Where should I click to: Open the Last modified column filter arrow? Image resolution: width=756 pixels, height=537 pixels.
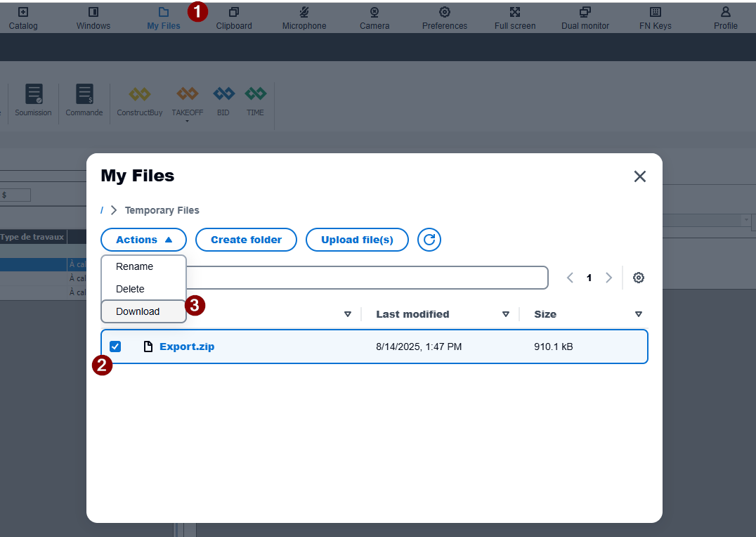click(x=506, y=314)
